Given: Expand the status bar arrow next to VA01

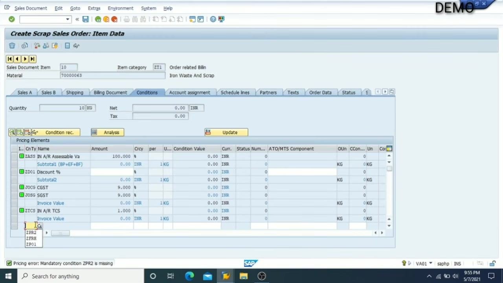Looking at the screenshot, I should 409,263.
